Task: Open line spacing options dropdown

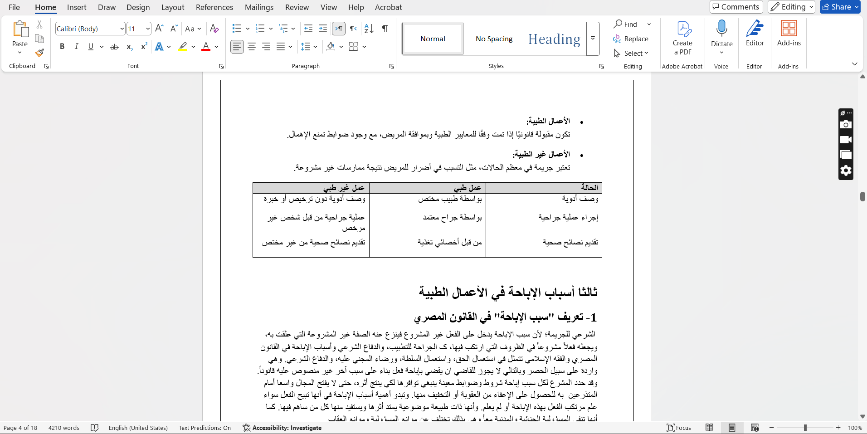Action: (315, 47)
